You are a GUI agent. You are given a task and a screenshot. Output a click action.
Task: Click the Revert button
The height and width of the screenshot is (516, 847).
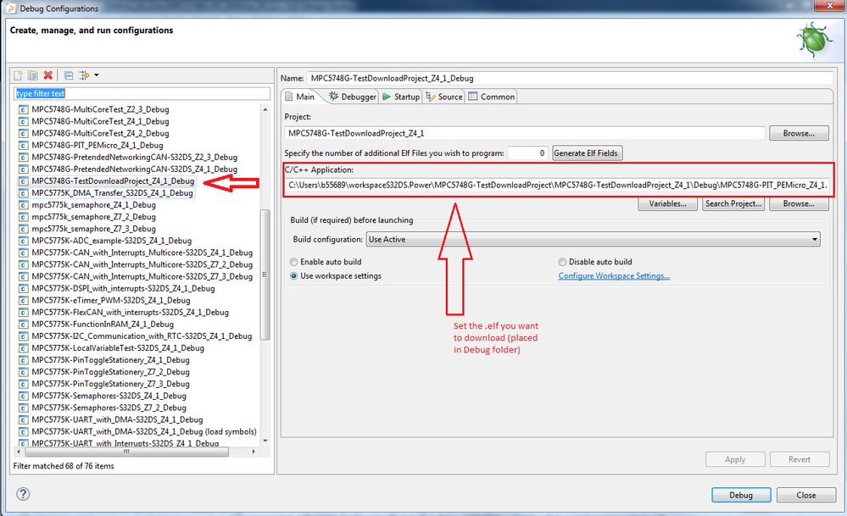click(800, 459)
